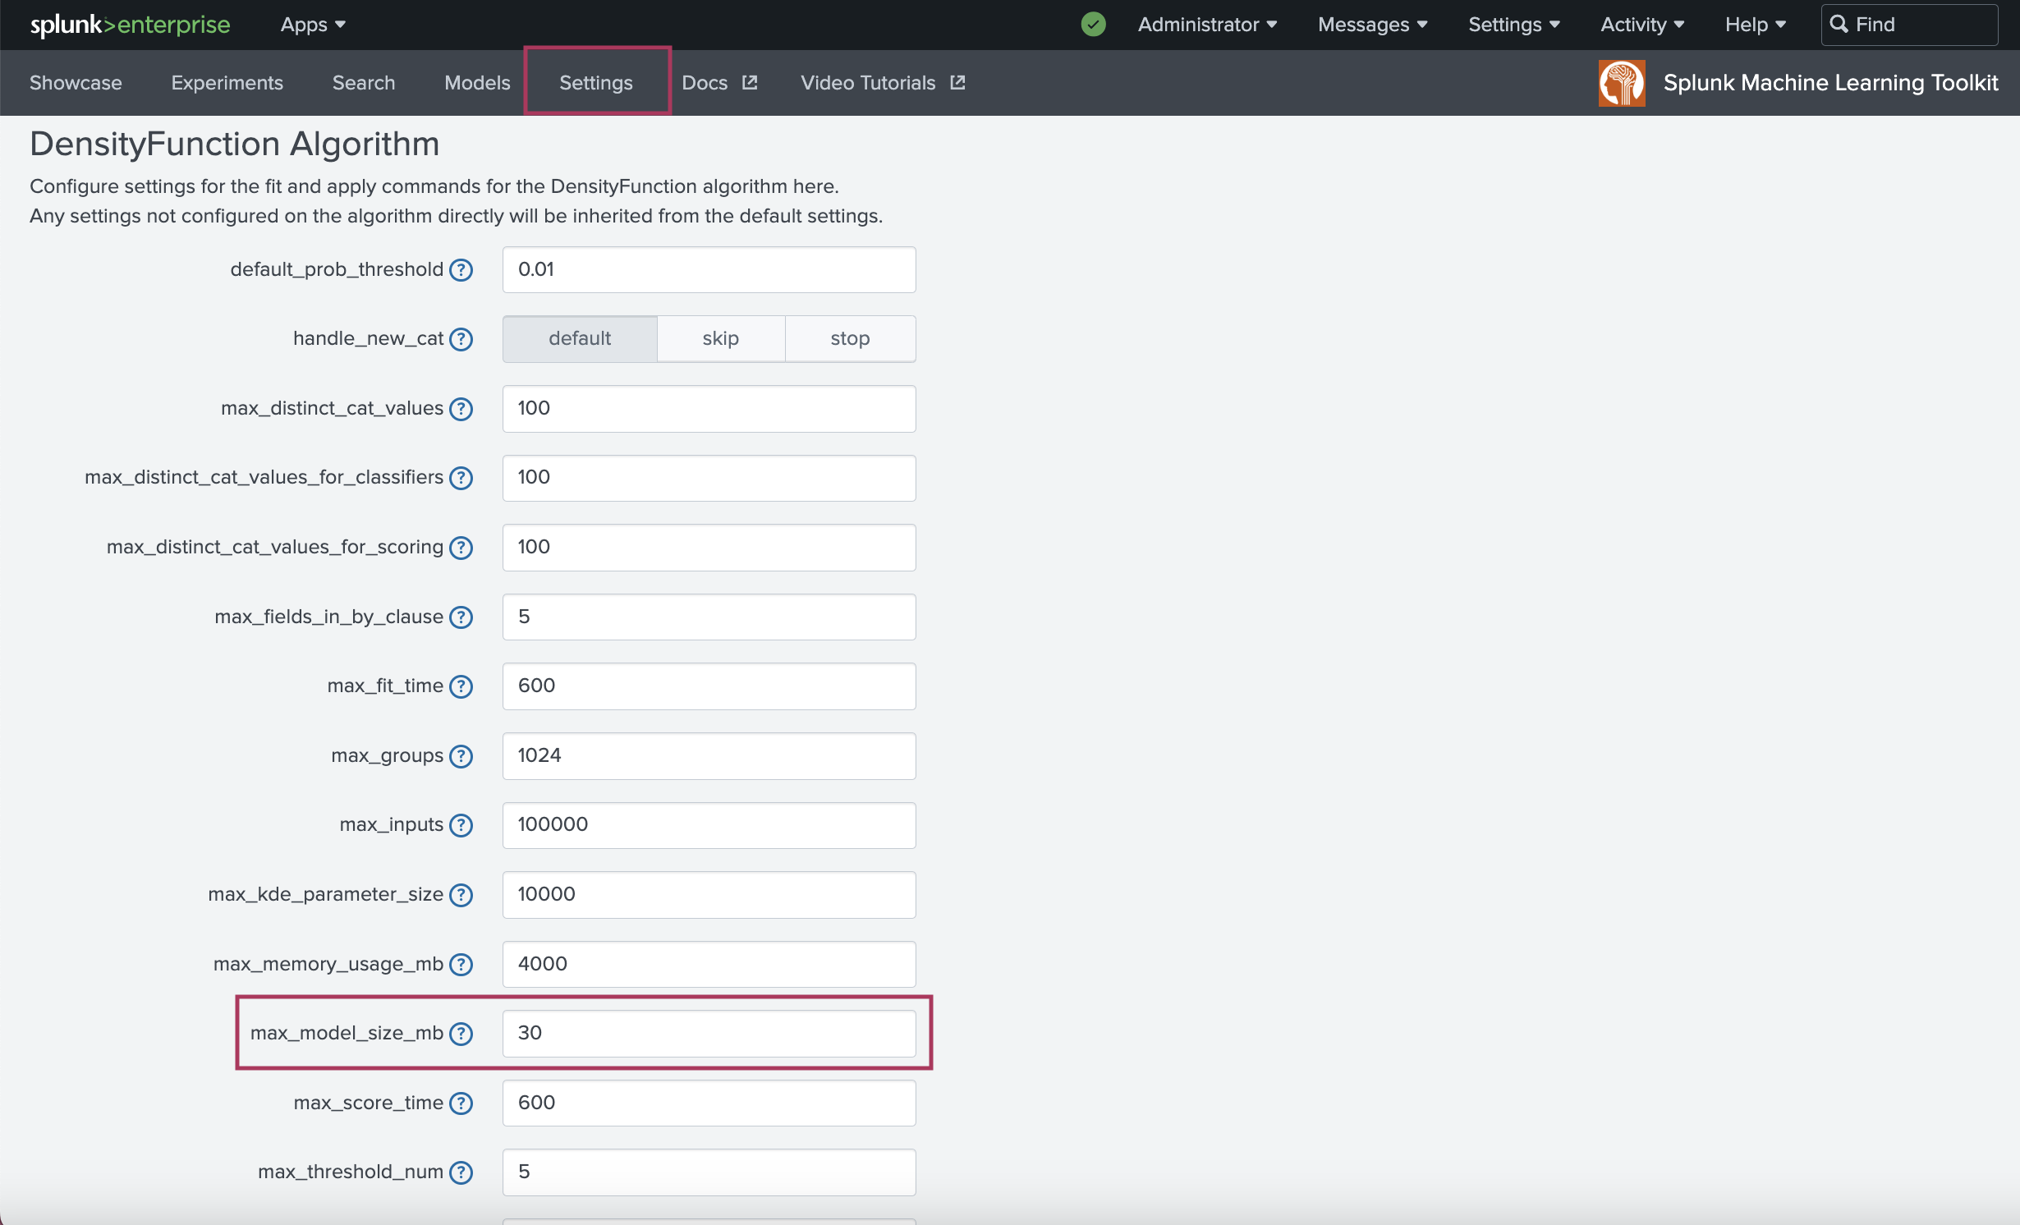Go to the Showcase tab

click(x=76, y=82)
